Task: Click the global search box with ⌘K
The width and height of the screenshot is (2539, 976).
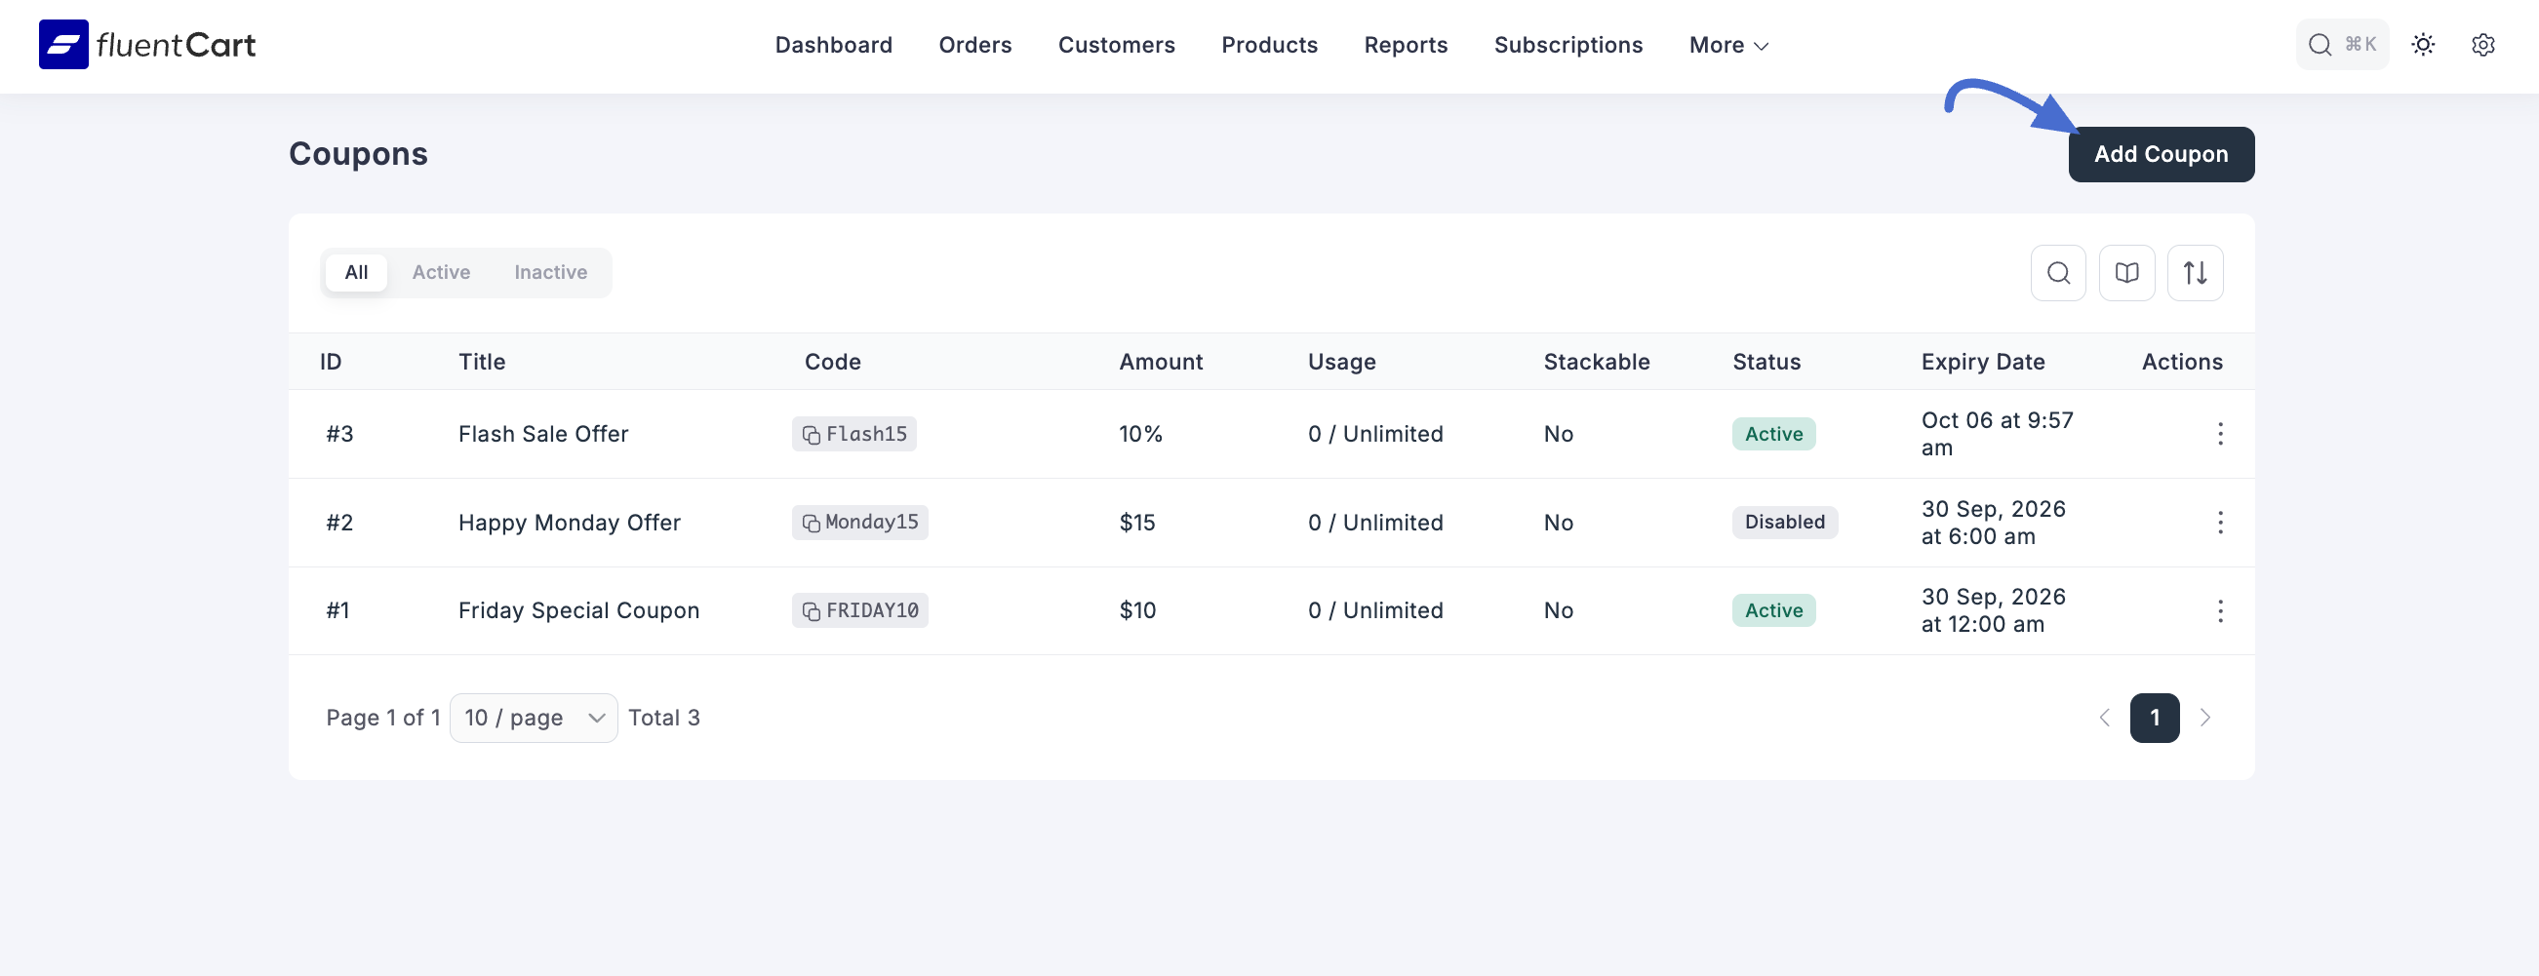Action: pos(2341,45)
